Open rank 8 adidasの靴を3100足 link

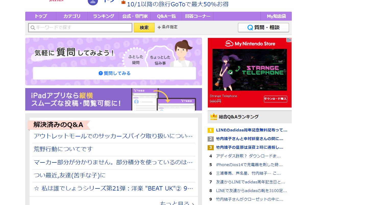tap(251, 190)
